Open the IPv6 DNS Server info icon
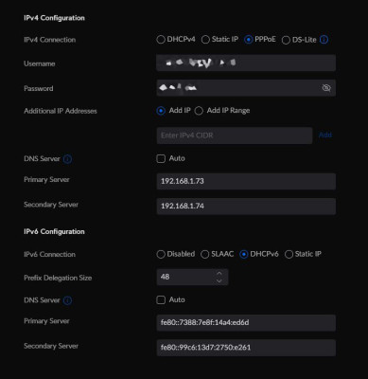This screenshot has width=368, height=379. pos(67,300)
